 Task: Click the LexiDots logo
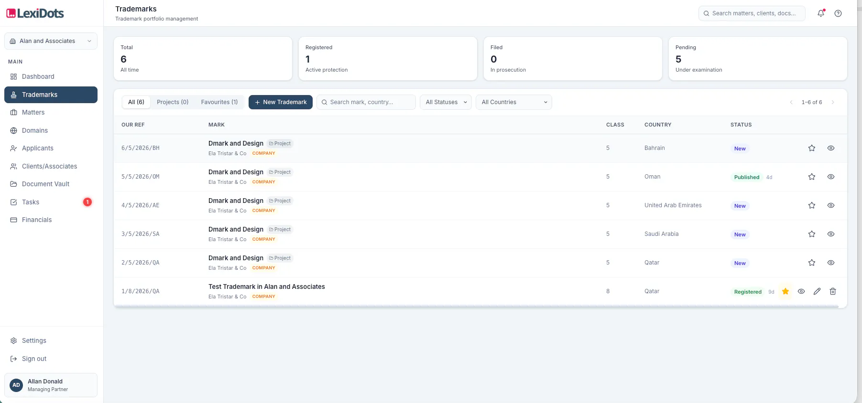click(x=35, y=13)
